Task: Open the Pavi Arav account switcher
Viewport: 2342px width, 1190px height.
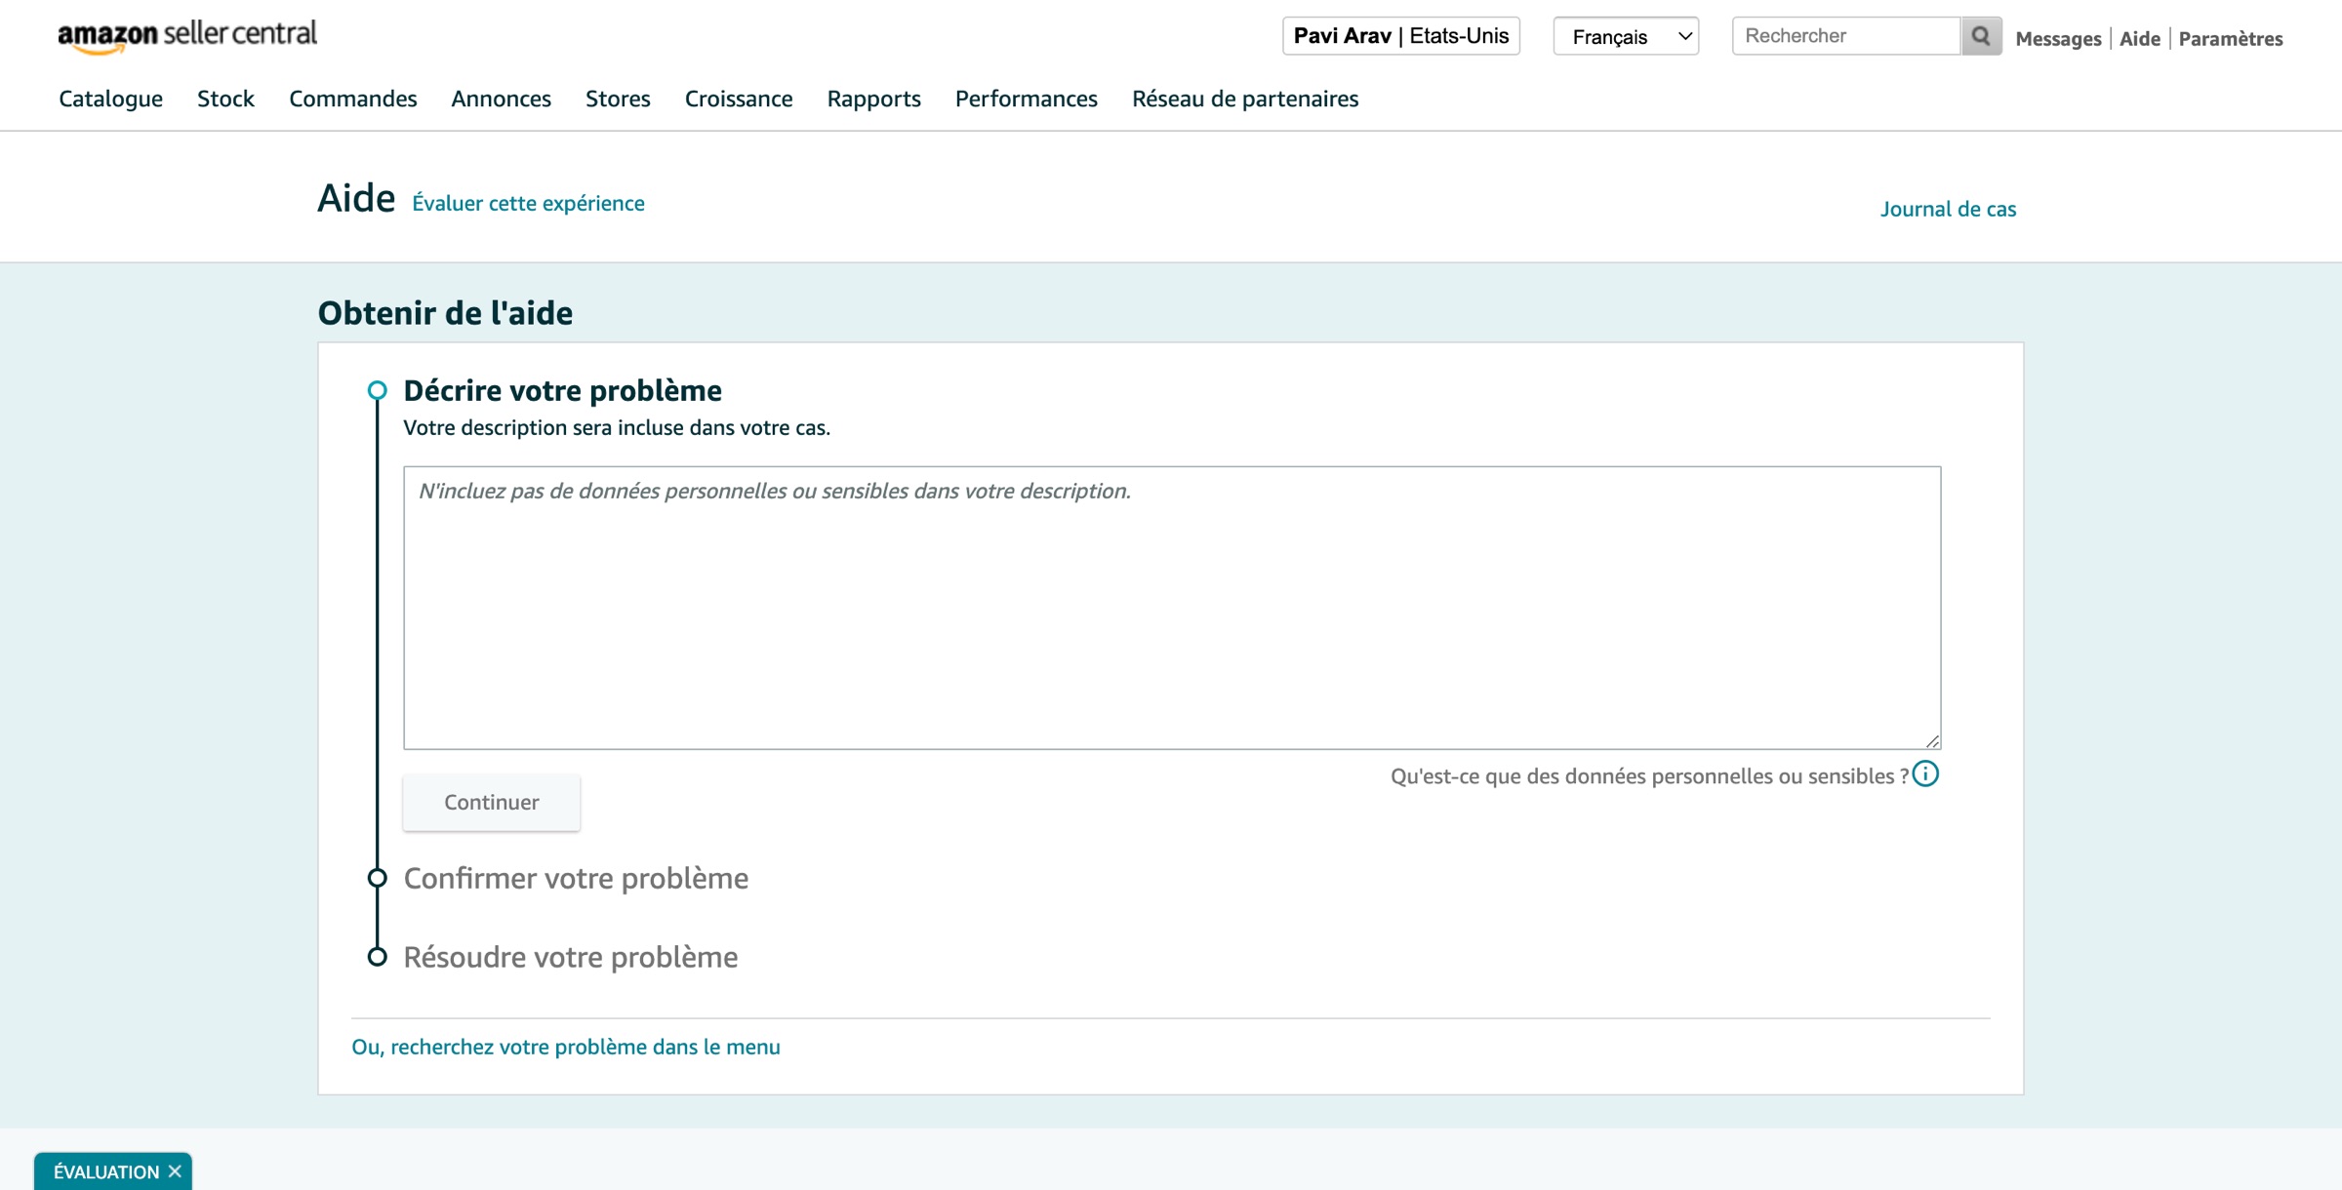Action: coord(1400,36)
